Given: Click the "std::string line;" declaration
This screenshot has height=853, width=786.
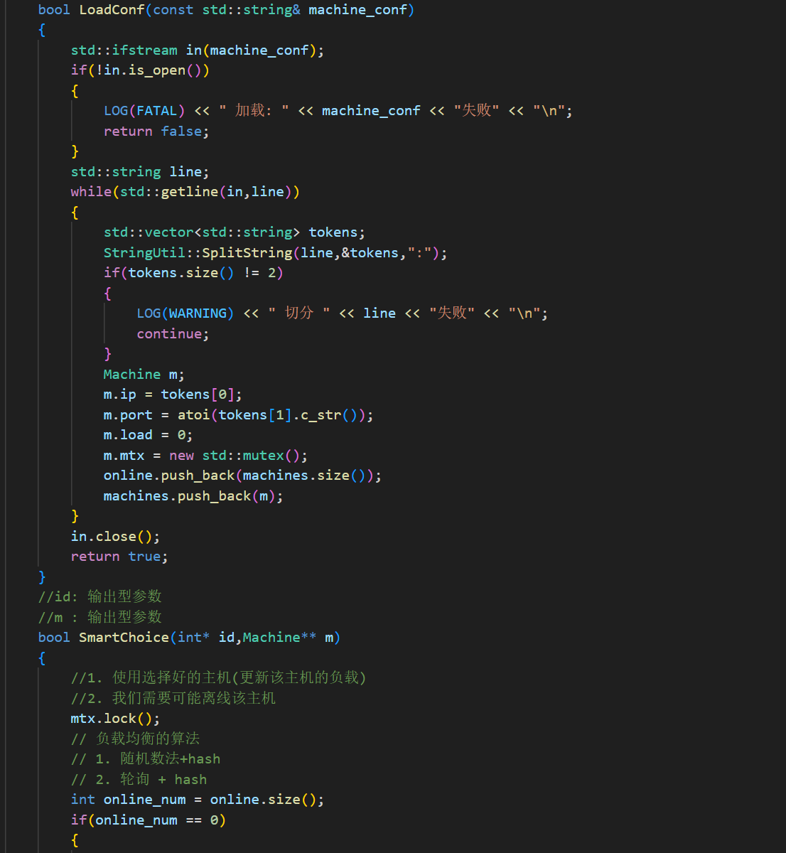Looking at the screenshot, I should (140, 172).
